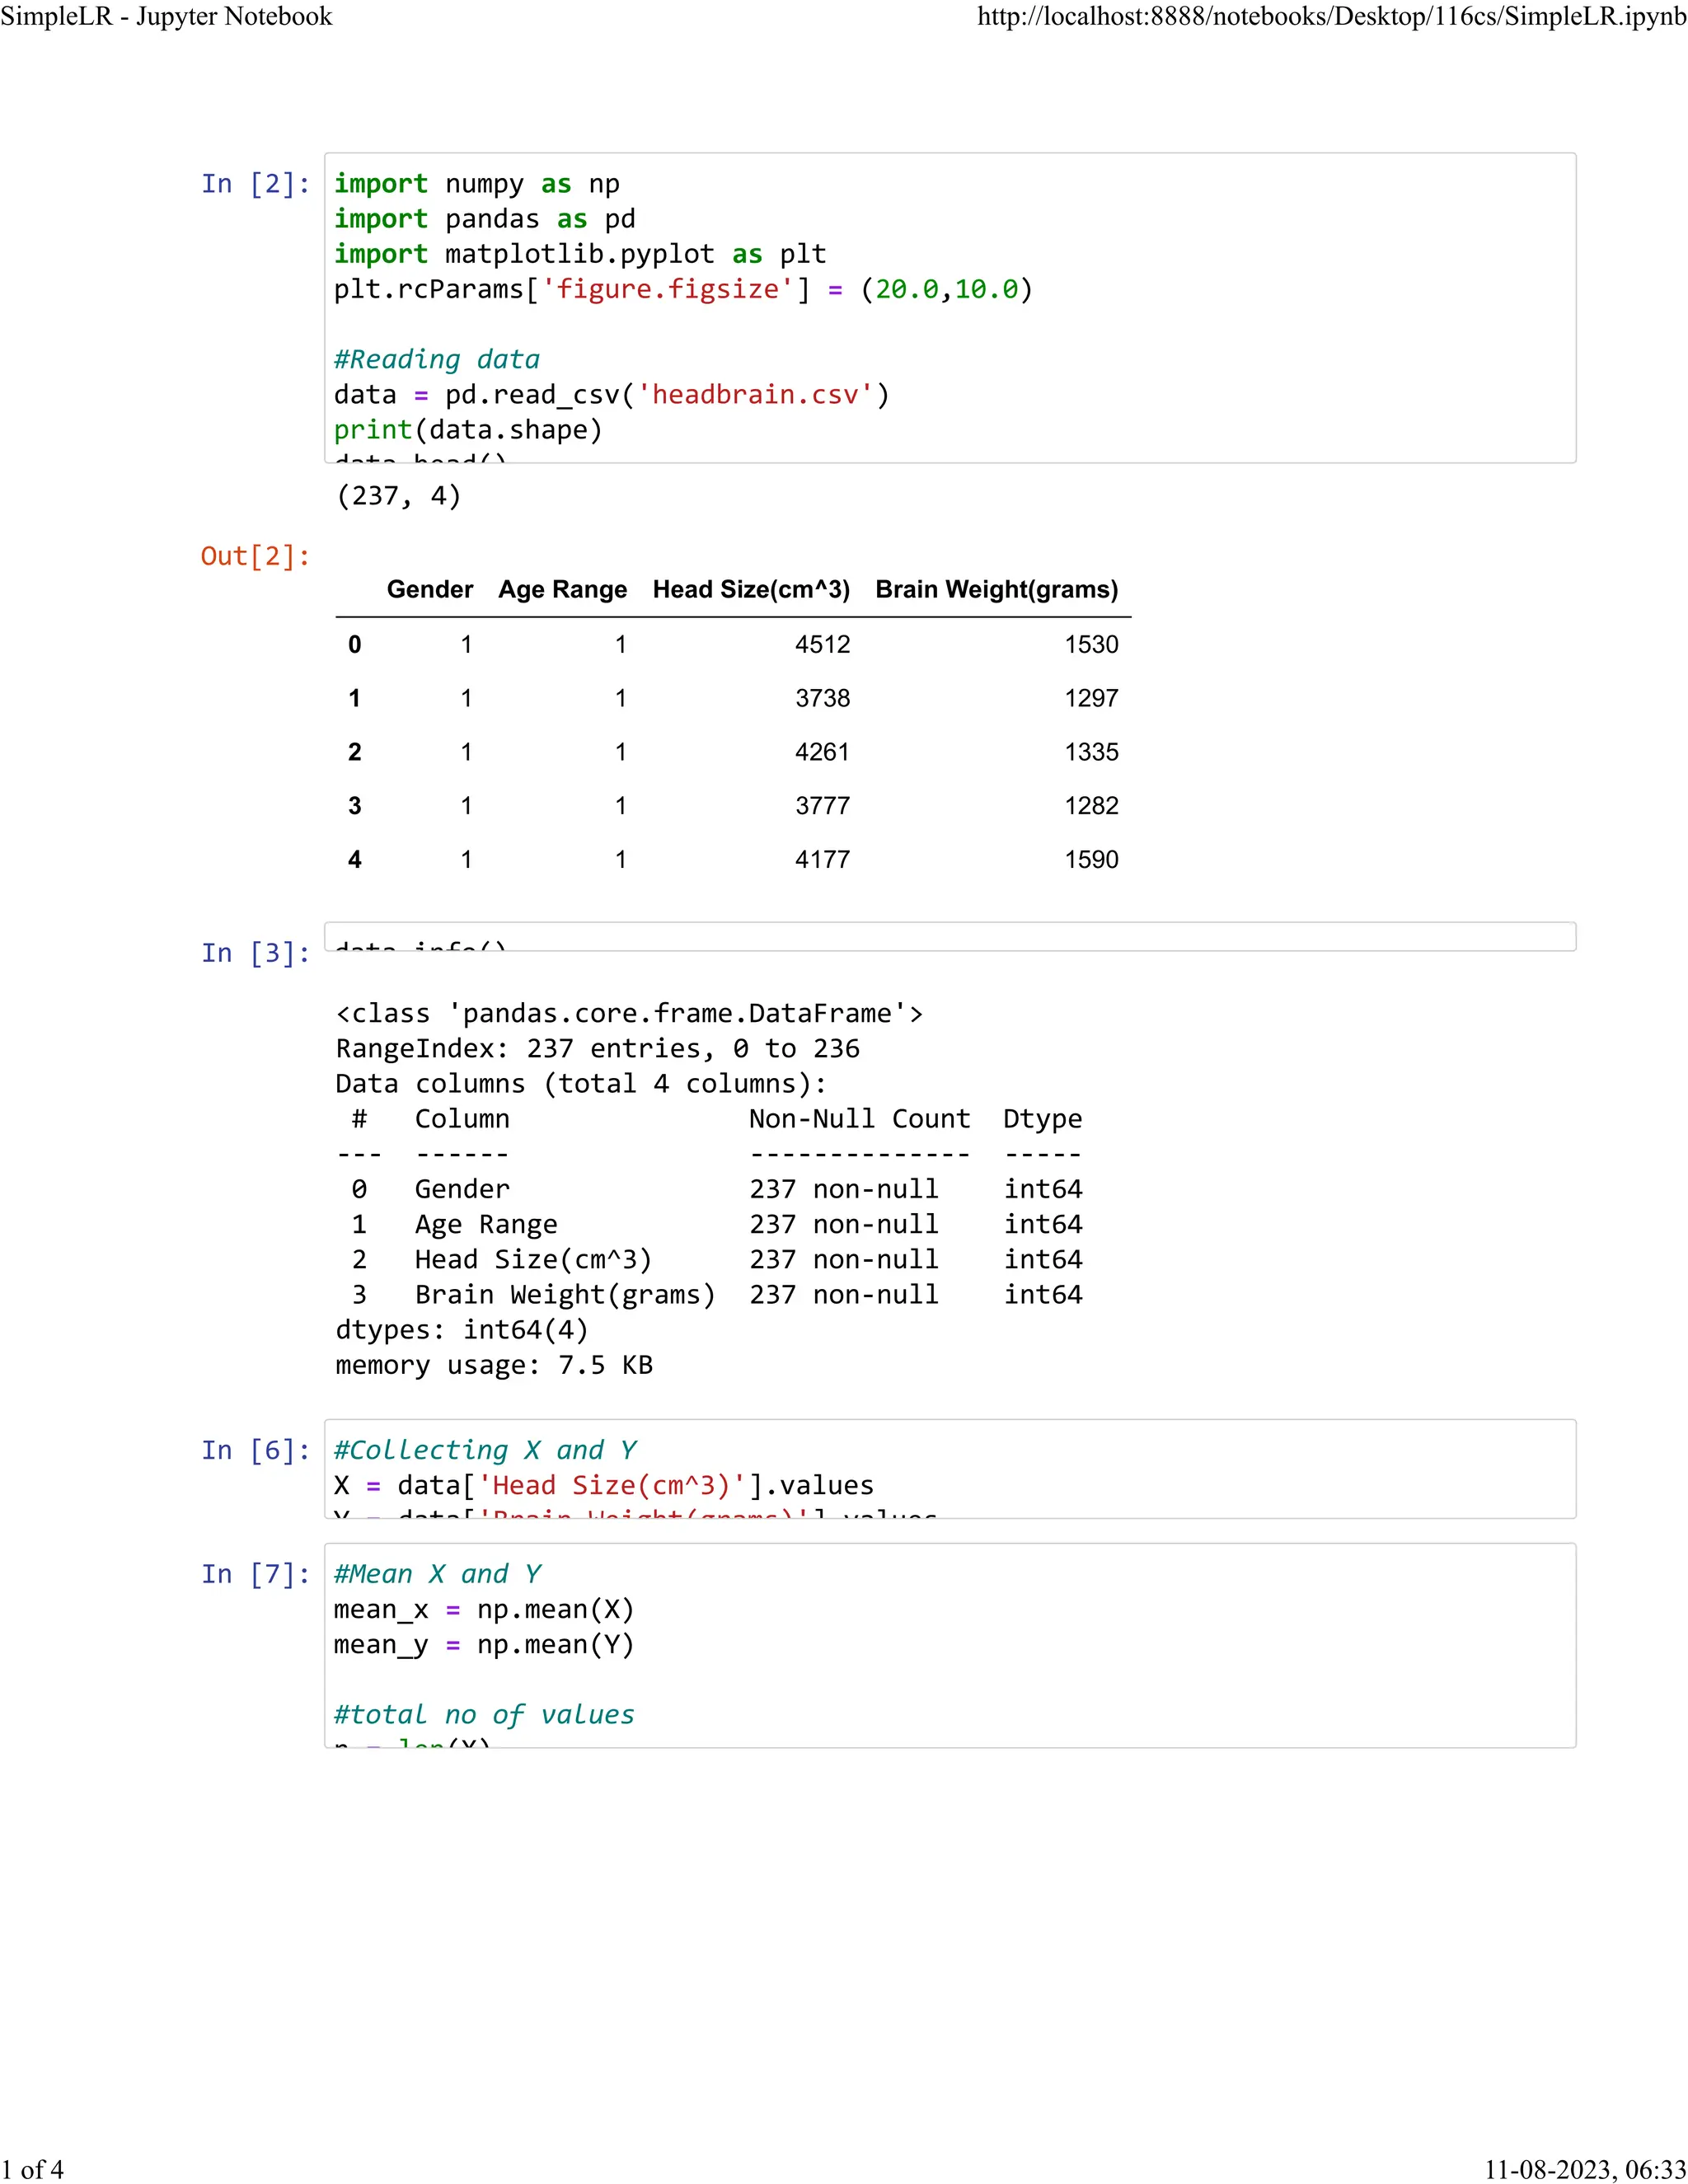Click brain weight value 1590
The height and width of the screenshot is (2184, 1688).
1091,859
